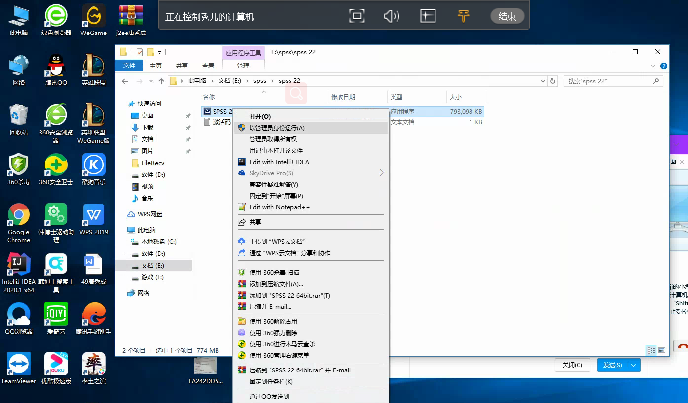The image size is (688, 403).
Task: Click 上传到 "WPS云文档" entry
Action: tap(311, 241)
